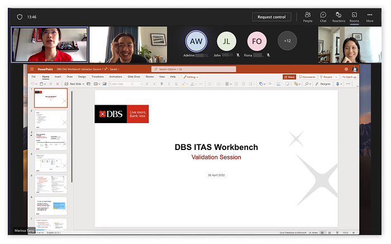The width and height of the screenshot is (391, 244).
Task: Open the Reactions menu
Action: 338,17
